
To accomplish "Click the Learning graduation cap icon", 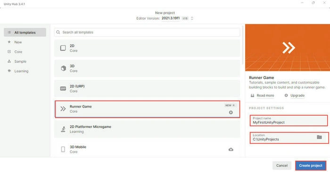I will (9, 71).
